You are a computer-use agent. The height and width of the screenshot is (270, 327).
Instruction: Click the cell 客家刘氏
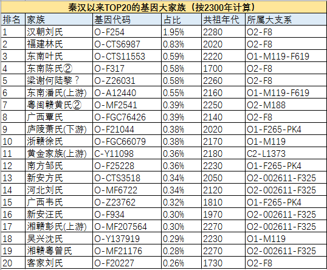click(x=59, y=263)
